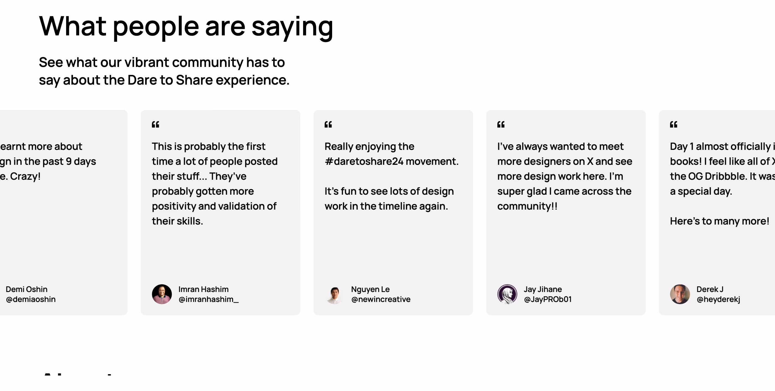Click Derek J's profile avatar
This screenshot has width=775, height=391.
pyautogui.click(x=680, y=294)
